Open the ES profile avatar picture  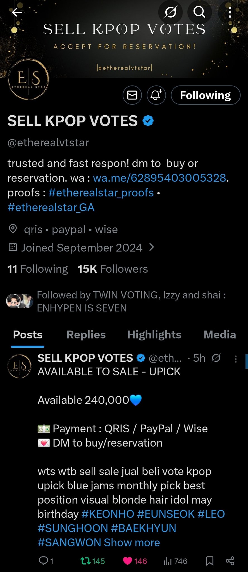pos(28,79)
